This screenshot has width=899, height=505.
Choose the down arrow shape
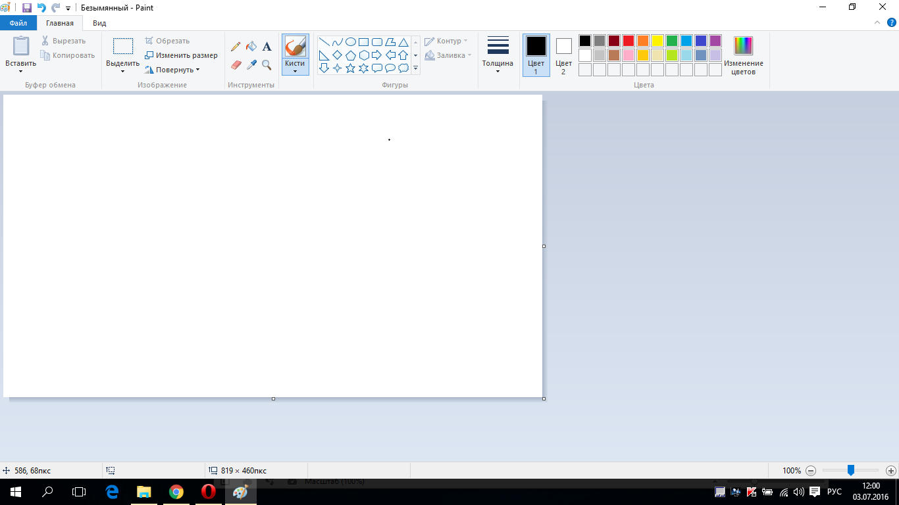(324, 68)
